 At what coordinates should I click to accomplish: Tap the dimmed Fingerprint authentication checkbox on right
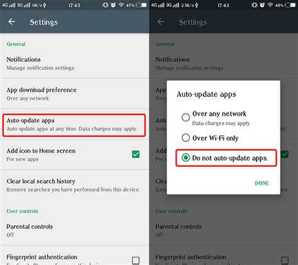point(285,261)
